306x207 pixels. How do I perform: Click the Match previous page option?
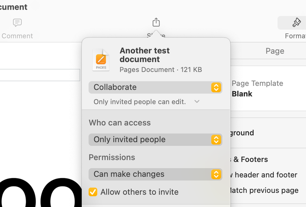pyautogui.click(x=264, y=190)
